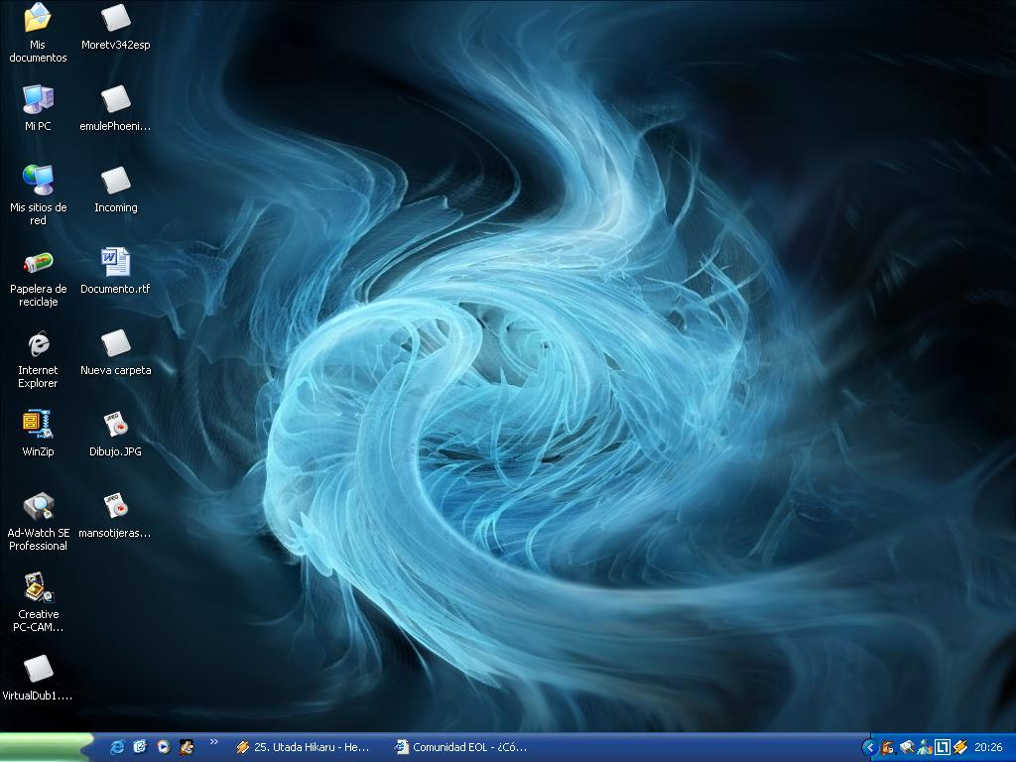
Task: Click MSN Messenger icon in system tray
Action: (925, 747)
